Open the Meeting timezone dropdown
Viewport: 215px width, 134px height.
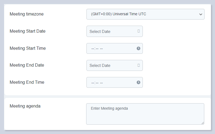pyautogui.click(x=145, y=14)
